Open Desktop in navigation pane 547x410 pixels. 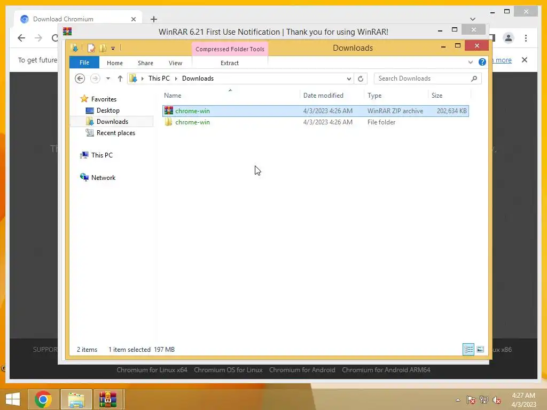click(x=108, y=110)
